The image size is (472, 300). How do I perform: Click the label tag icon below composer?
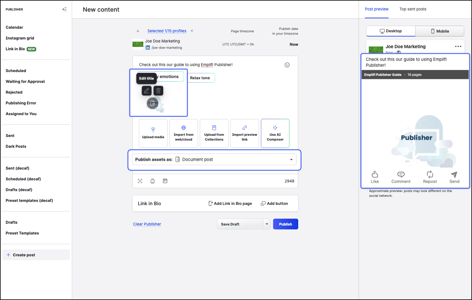(x=153, y=181)
